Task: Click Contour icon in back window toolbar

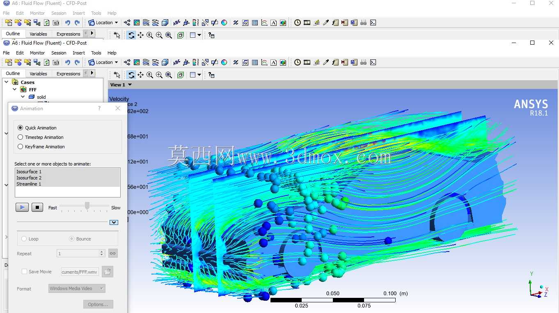Action: pyautogui.click(x=137, y=23)
